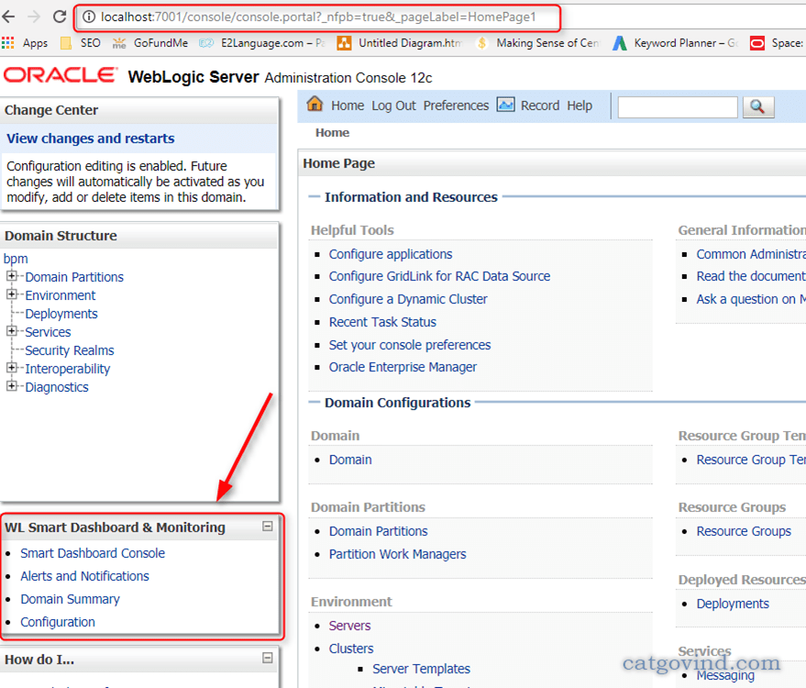Click the ORACLE logo
The height and width of the screenshot is (688, 806).
tap(60, 76)
